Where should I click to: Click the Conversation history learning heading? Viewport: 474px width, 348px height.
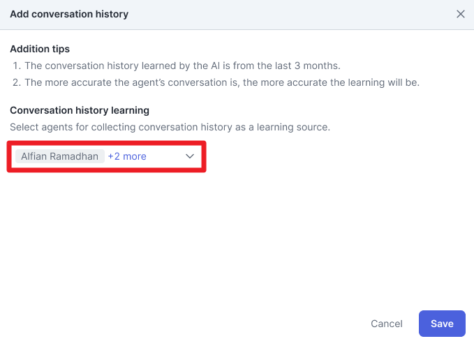(x=80, y=110)
